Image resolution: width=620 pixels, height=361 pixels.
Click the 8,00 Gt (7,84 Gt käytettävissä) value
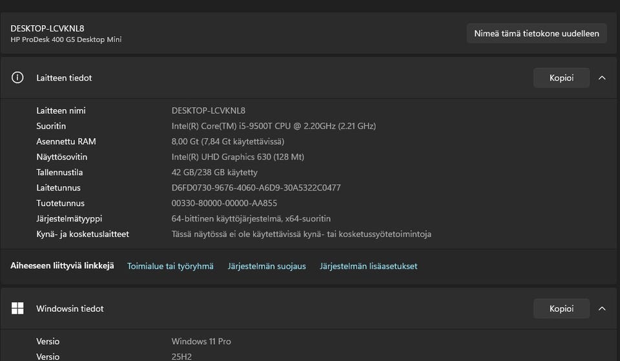[x=228, y=141]
